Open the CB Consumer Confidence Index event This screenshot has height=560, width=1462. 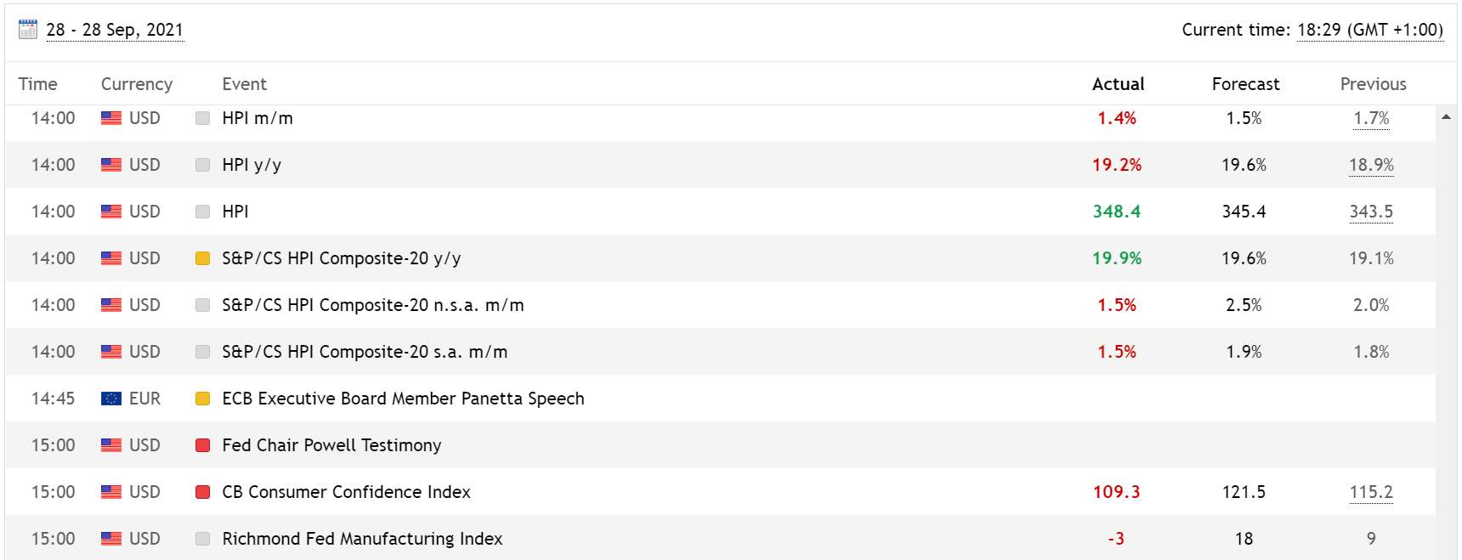click(346, 492)
